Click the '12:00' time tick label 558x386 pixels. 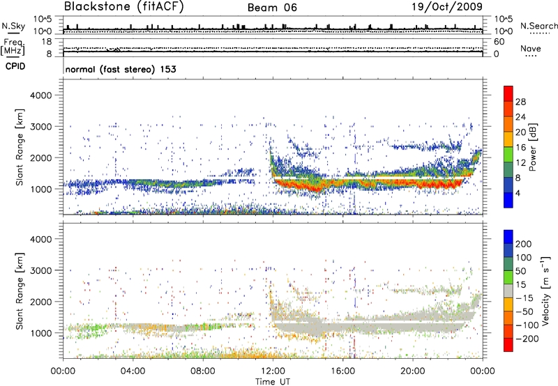(273, 371)
